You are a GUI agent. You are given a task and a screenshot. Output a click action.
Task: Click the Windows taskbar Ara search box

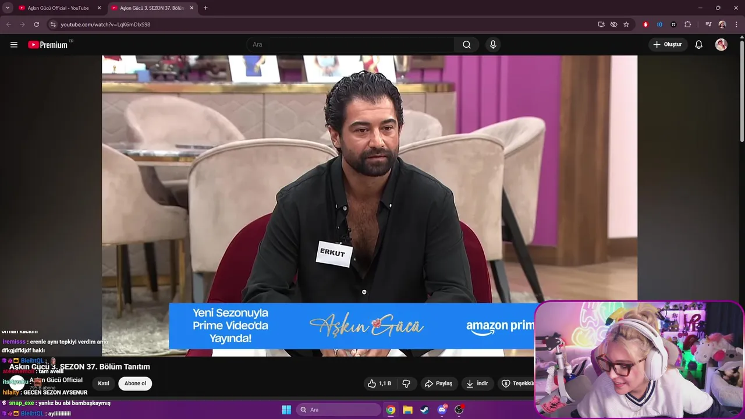pyautogui.click(x=339, y=410)
